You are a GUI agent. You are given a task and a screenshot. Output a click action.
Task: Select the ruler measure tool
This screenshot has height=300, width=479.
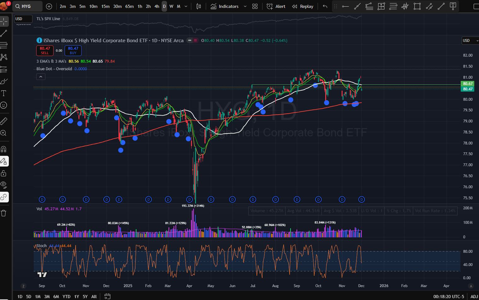tap(4, 121)
